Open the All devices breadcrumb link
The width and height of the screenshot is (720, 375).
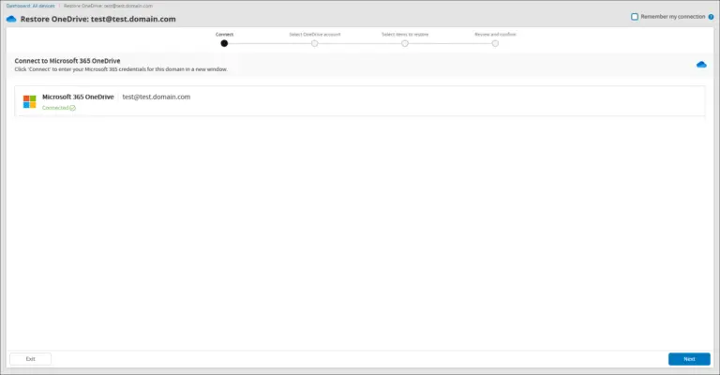(x=44, y=6)
